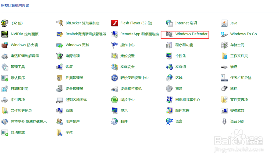Click the 区域 link
The width and height of the screenshot is (279, 159).
179,78
